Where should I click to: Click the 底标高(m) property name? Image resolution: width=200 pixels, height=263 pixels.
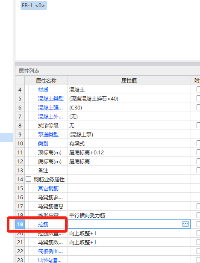point(50,162)
